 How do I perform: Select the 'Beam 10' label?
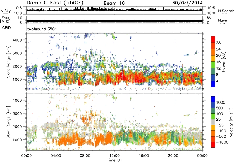114,3
